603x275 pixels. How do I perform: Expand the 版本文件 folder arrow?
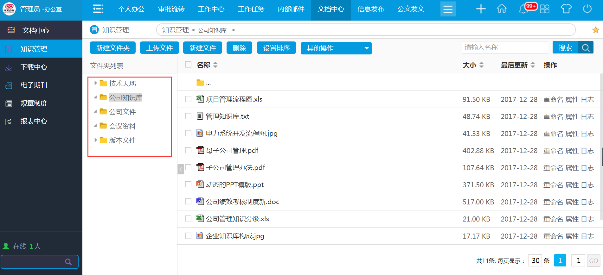tap(95, 140)
